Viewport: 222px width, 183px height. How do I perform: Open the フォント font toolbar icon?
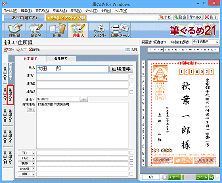(99, 30)
